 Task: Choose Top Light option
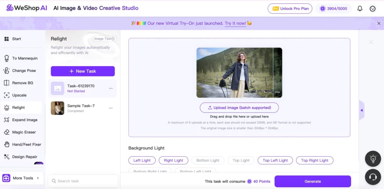[x=241, y=160]
